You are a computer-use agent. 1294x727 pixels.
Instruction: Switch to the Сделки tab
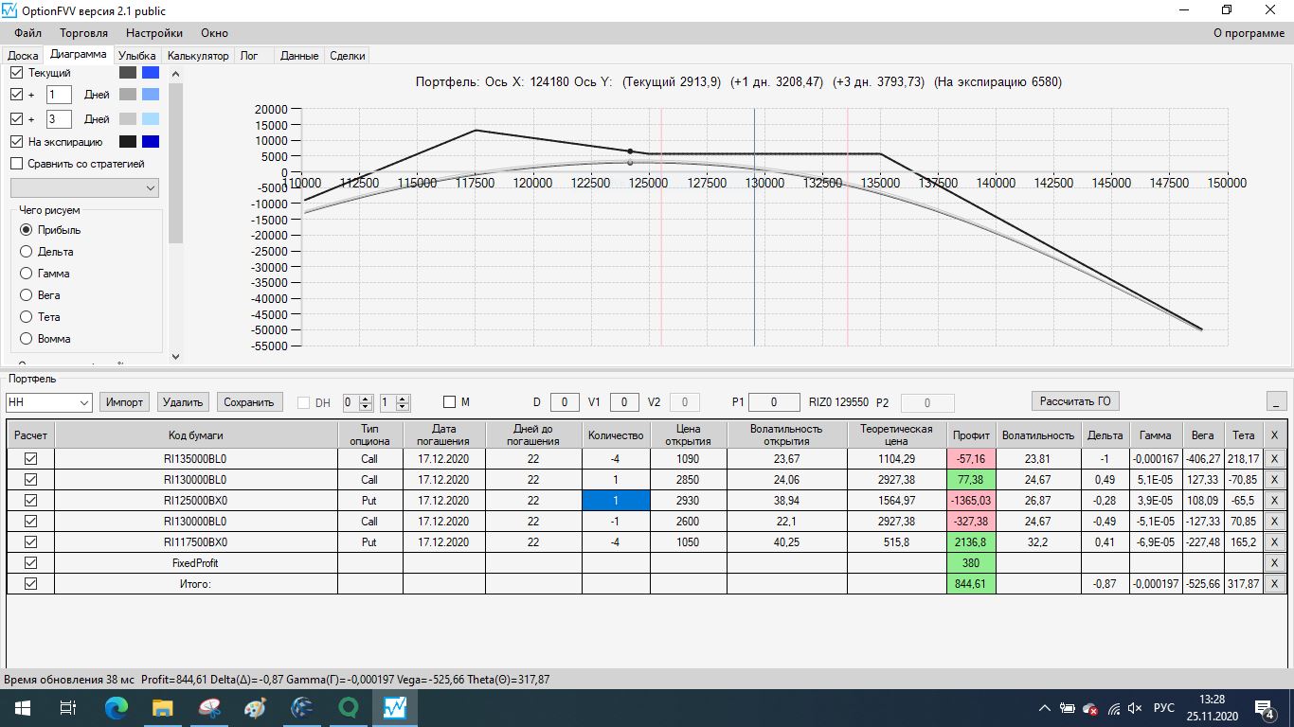point(348,56)
